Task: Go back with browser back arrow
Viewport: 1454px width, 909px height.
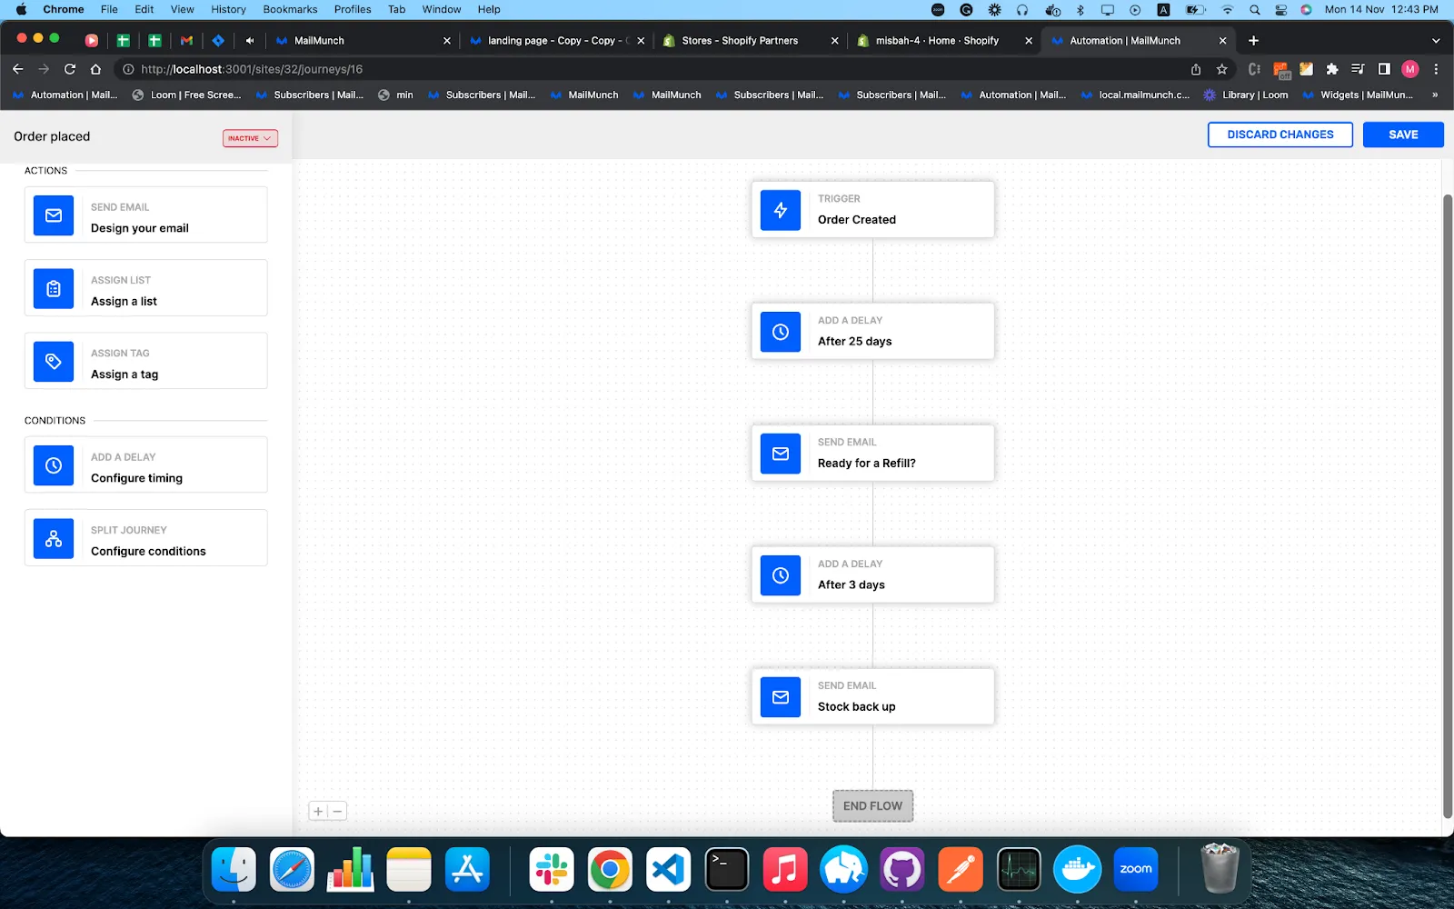Action: click(18, 69)
